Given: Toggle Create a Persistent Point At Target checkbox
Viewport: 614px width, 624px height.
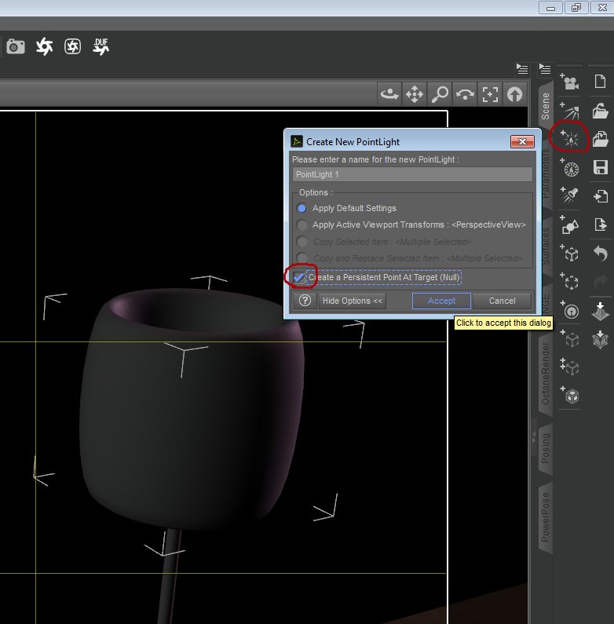Looking at the screenshot, I should point(299,278).
